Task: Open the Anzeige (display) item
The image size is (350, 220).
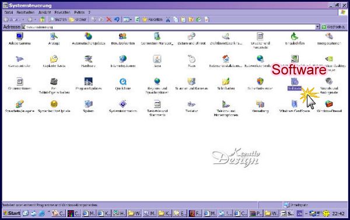Action: pos(54,39)
